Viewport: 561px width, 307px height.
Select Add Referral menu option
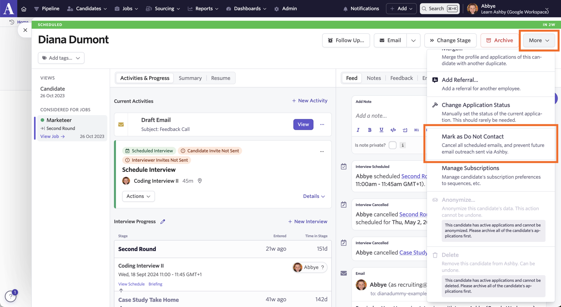pos(491,84)
